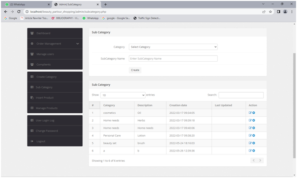View site information icon in address bar
Image resolution: width=297 pixels, height=178 pixels.
(27, 12)
